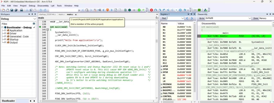Viewport: 274px width, 103px height.
Task: Click the magnifier Find icon in toolbar
Action: [87, 10]
